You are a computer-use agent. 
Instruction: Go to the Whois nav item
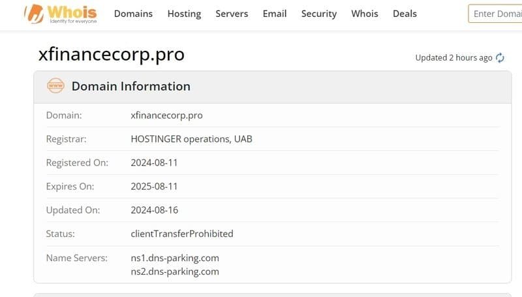[x=365, y=14]
